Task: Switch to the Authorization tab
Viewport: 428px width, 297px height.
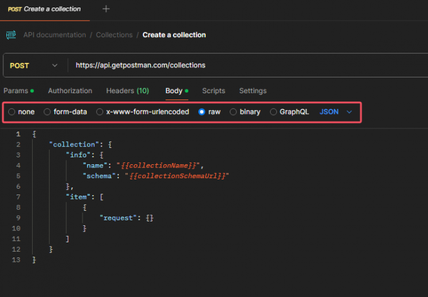Action: (x=70, y=91)
